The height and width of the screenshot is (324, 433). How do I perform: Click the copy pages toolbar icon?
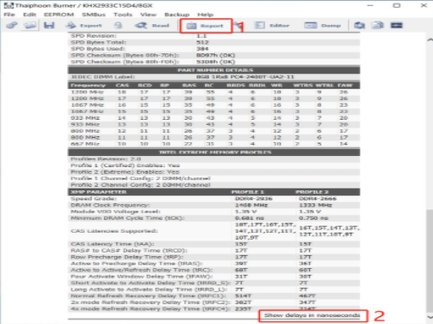pos(378,25)
